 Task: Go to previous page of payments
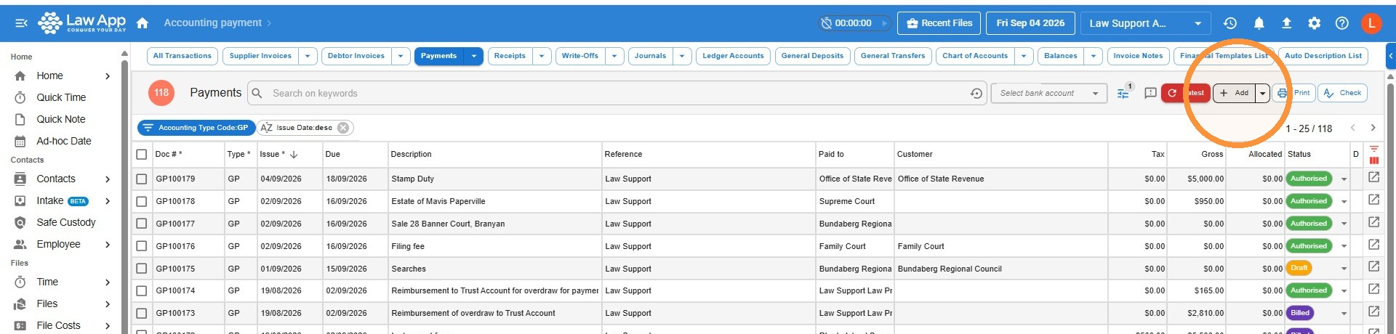tap(1353, 128)
